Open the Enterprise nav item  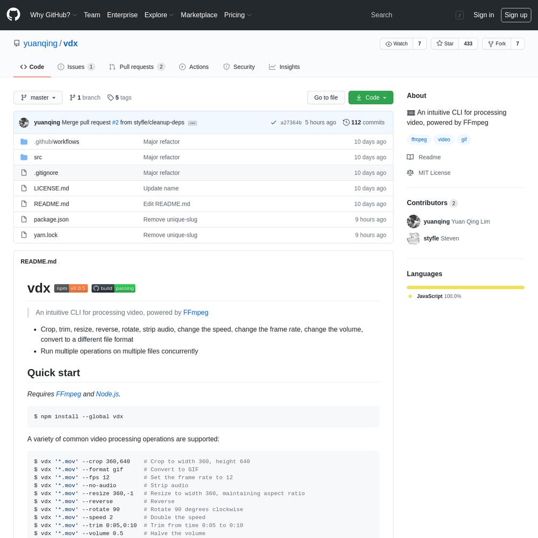tap(122, 15)
